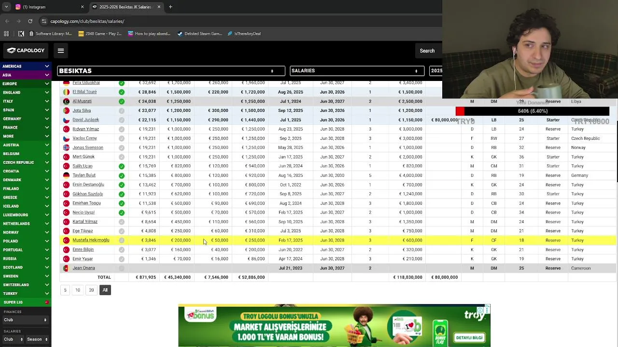Select FRANCE in the sidebar
This screenshot has height=347, width=618.
pos(26,127)
